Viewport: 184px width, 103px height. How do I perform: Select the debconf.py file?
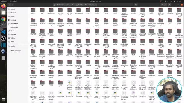(70, 94)
